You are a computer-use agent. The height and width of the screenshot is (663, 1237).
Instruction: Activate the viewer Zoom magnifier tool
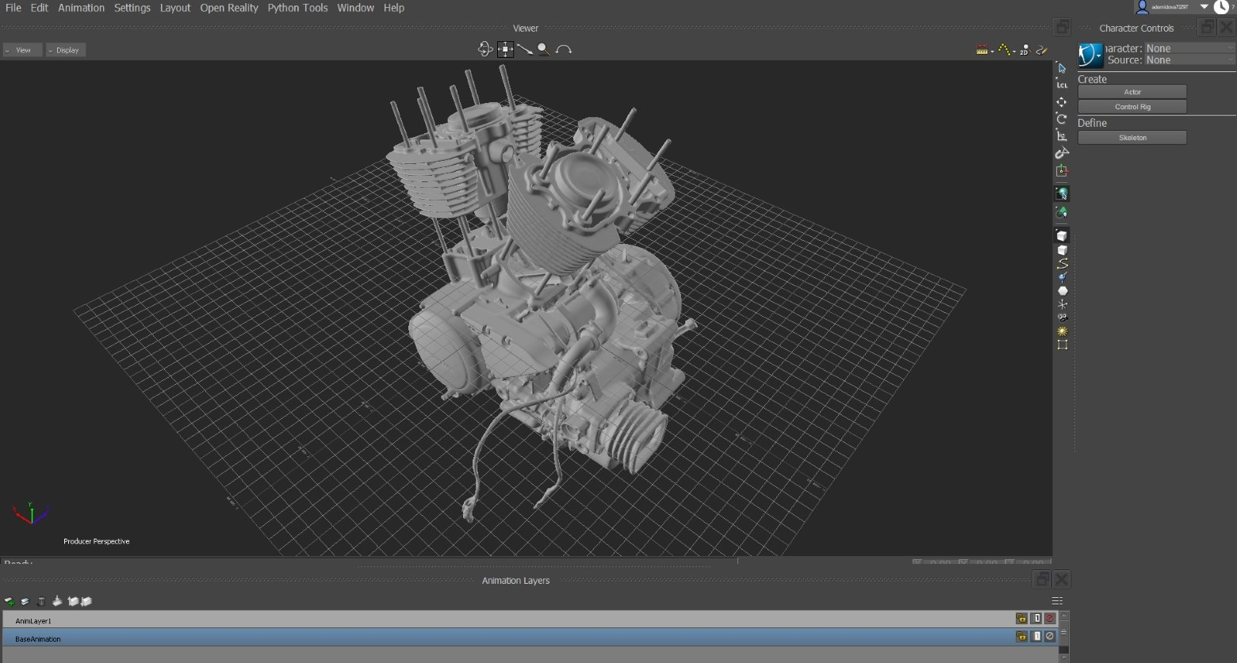coord(543,49)
